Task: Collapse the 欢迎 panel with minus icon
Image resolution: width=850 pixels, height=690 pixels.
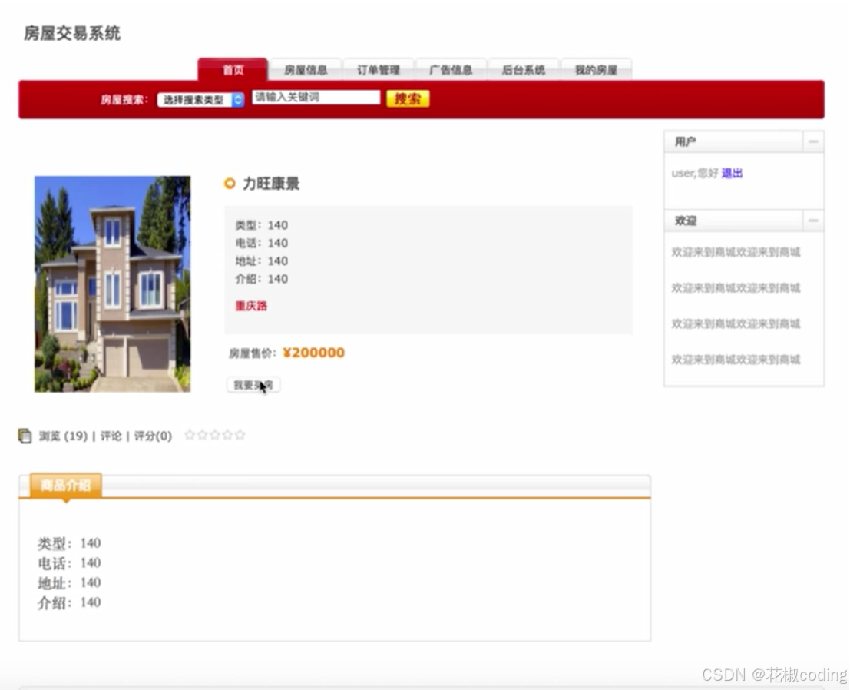Action: tap(813, 221)
